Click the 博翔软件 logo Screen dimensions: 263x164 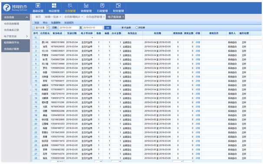pyautogui.click(x=16, y=7)
